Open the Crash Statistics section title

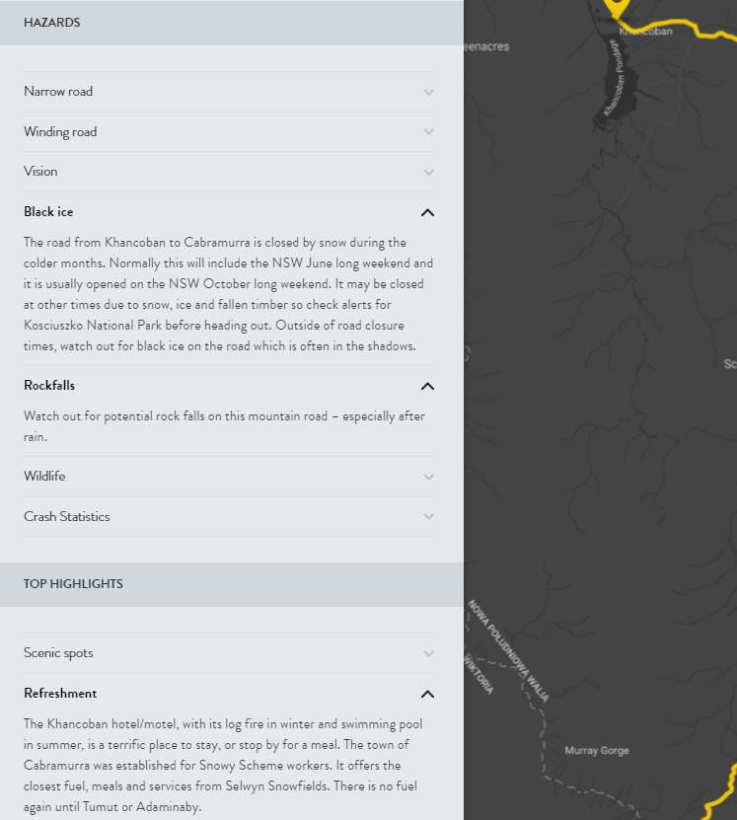(x=67, y=517)
